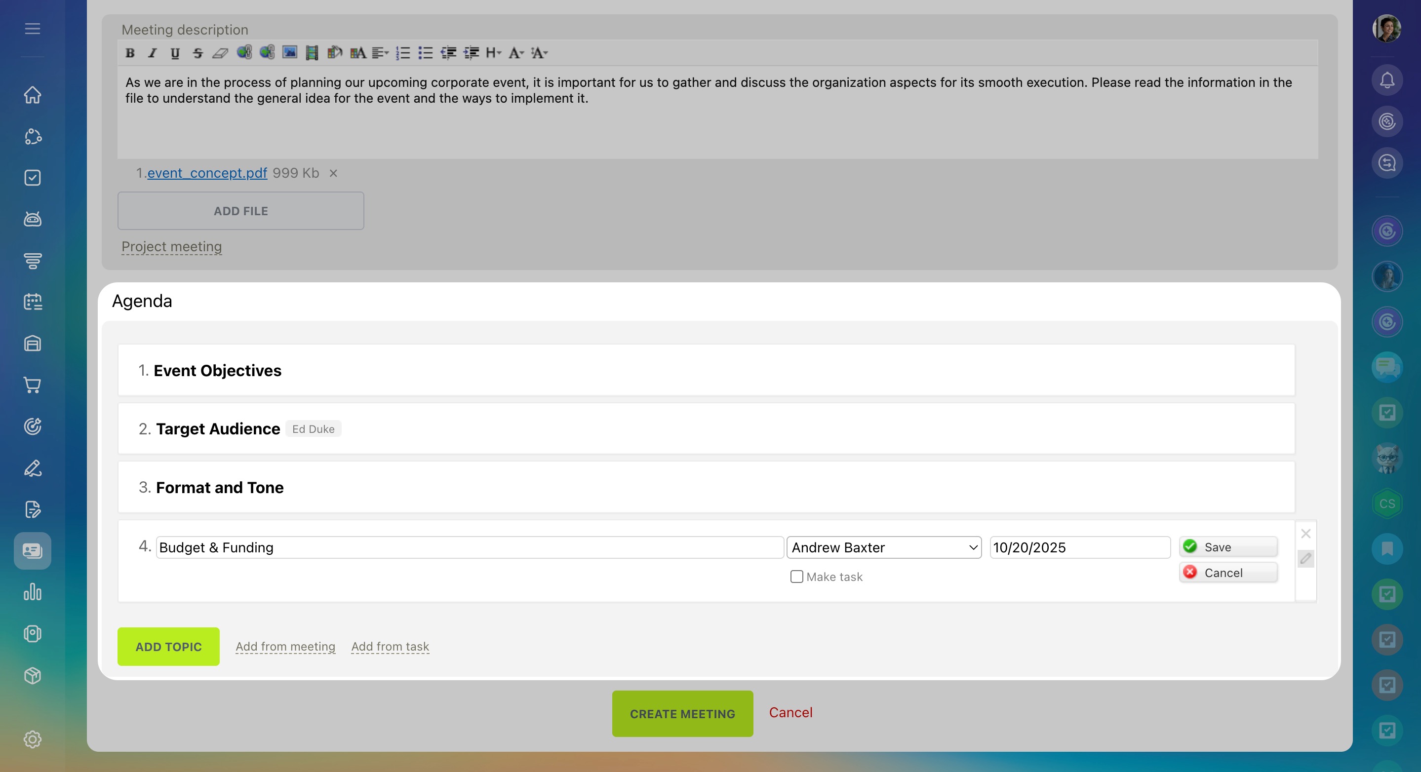The image size is (1421, 772).
Task: Open the hamburger main menu
Action: tap(33, 29)
